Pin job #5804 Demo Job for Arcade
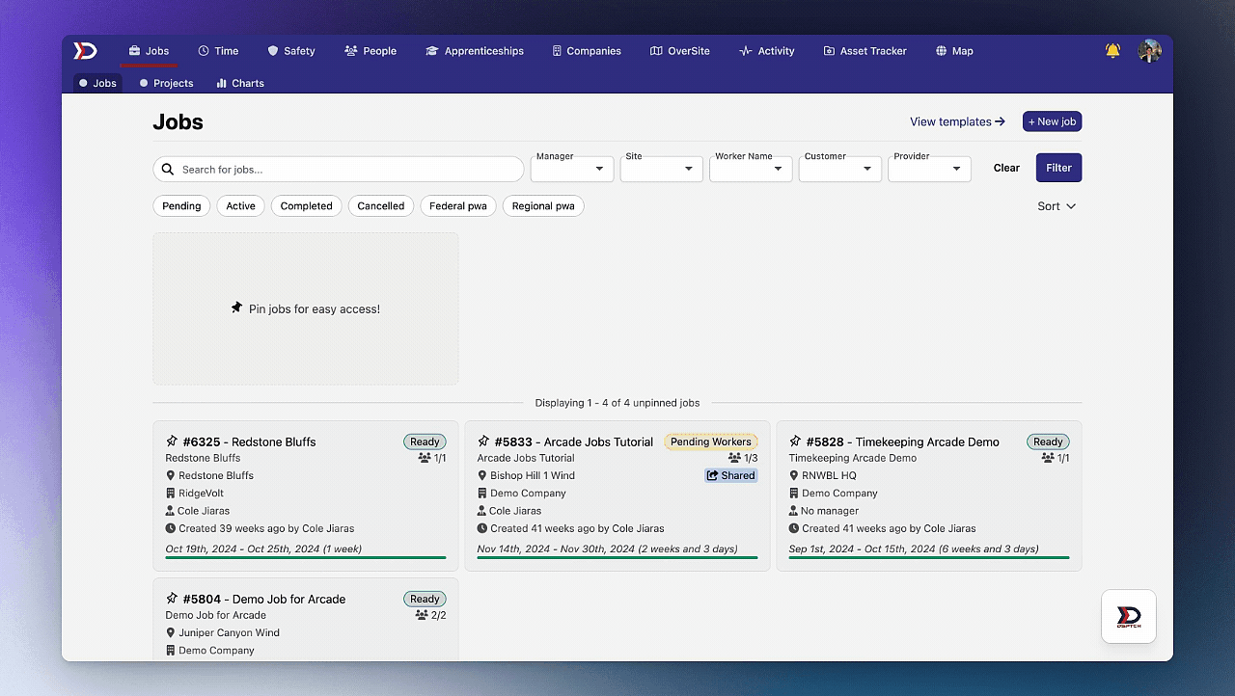 (172, 599)
